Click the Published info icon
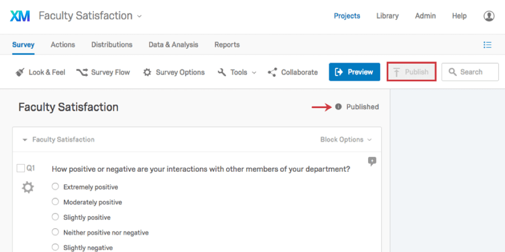This screenshot has width=505, height=252. (x=338, y=107)
